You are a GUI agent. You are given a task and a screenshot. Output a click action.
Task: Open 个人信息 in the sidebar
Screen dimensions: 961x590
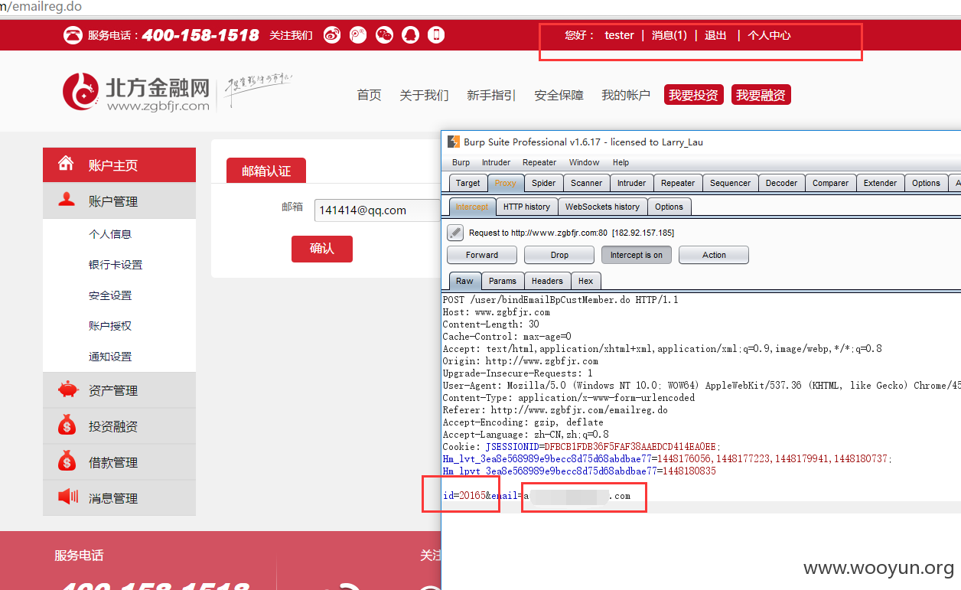(110, 234)
